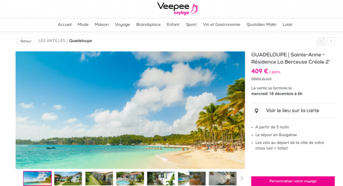Select the second bungalow thumbnail
This screenshot has height=186, width=343.
pos(99,178)
